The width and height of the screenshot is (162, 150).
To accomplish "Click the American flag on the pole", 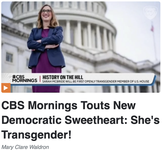I will pos(152,28).
